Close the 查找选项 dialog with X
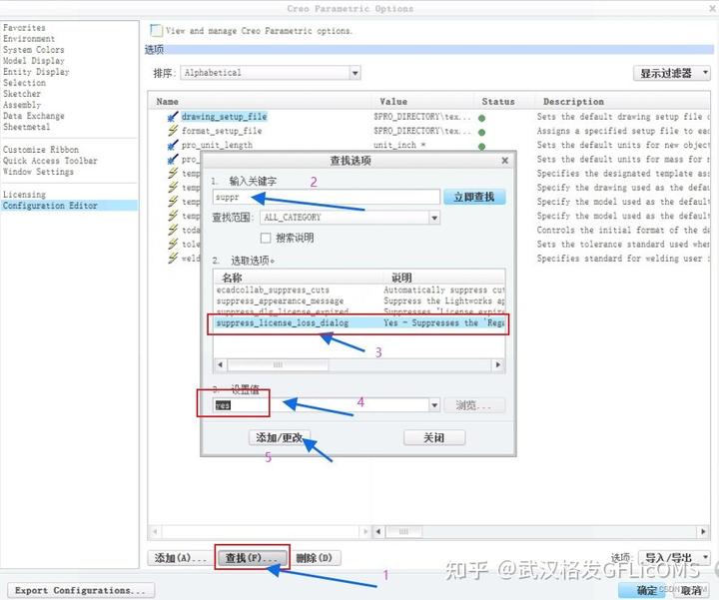The width and height of the screenshot is (719, 600). coord(505,161)
